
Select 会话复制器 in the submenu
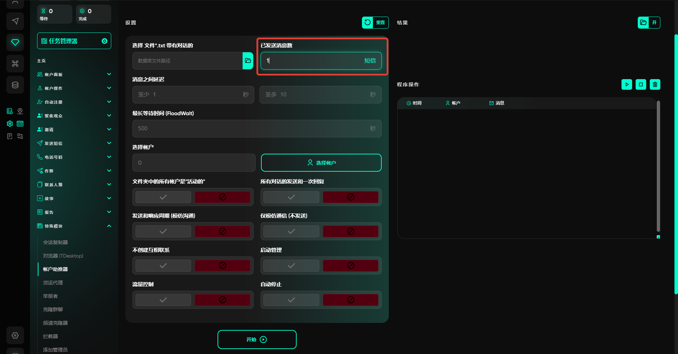coord(55,242)
